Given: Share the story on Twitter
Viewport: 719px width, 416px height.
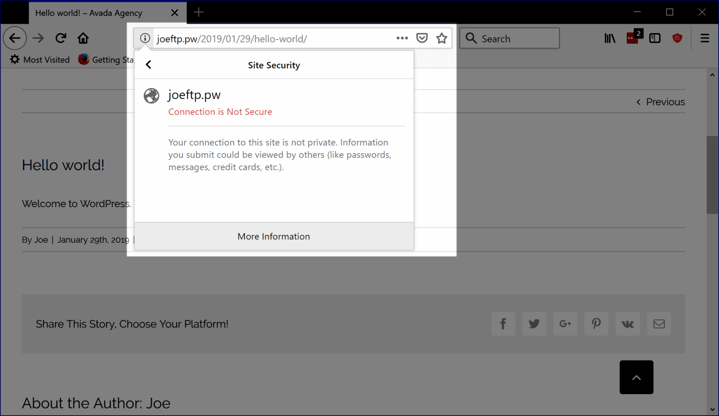Looking at the screenshot, I should 534,324.
